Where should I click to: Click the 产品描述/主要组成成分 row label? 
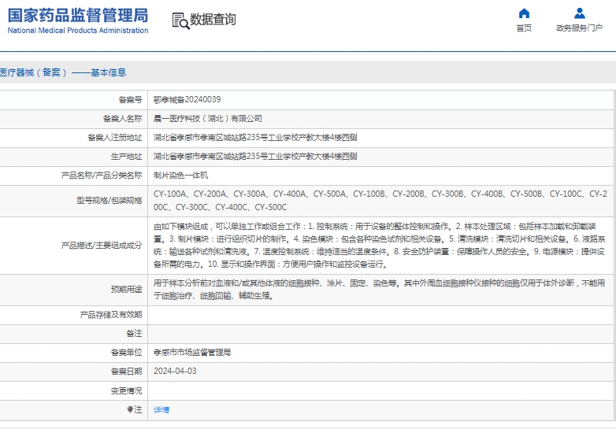point(102,246)
